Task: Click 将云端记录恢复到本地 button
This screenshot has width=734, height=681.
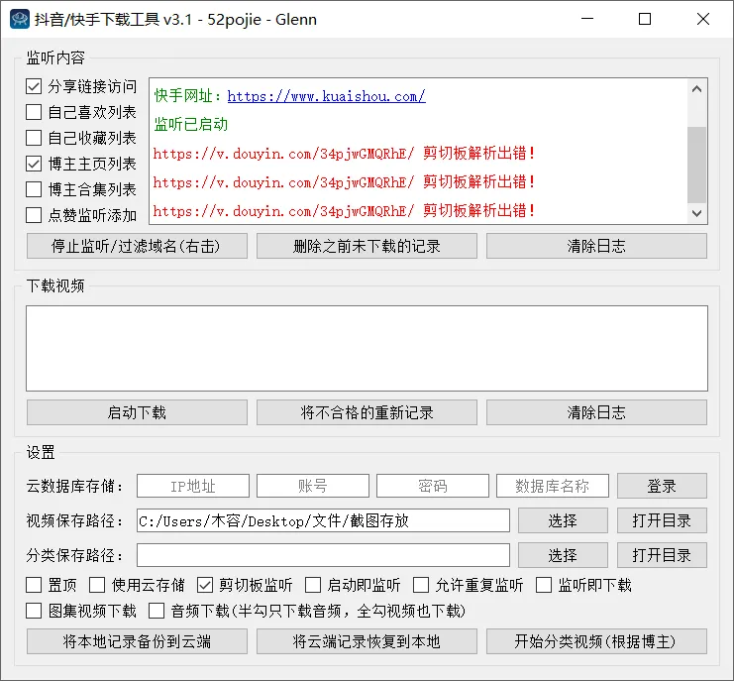Action: point(367,641)
